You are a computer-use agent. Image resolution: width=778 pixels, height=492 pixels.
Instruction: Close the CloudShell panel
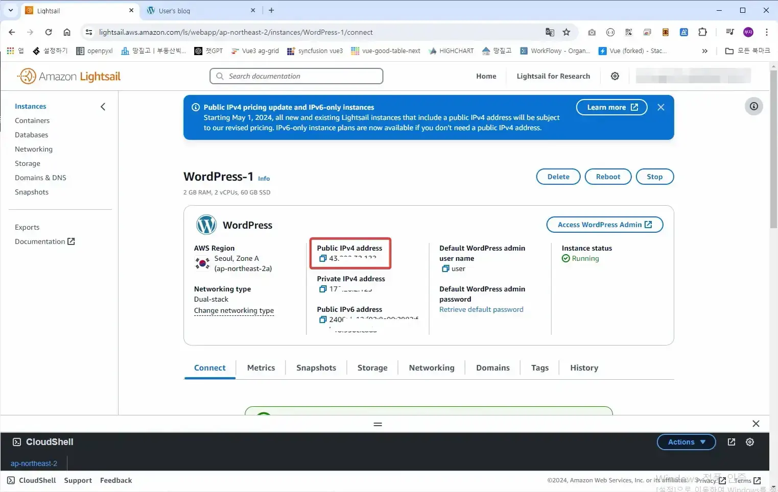click(756, 424)
